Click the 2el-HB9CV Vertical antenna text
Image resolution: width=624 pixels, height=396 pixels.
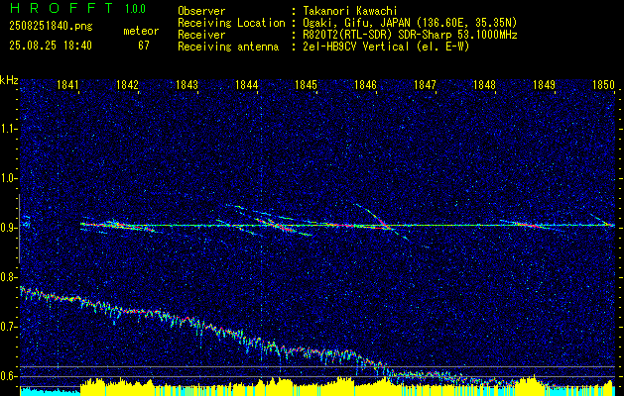[x=386, y=47]
